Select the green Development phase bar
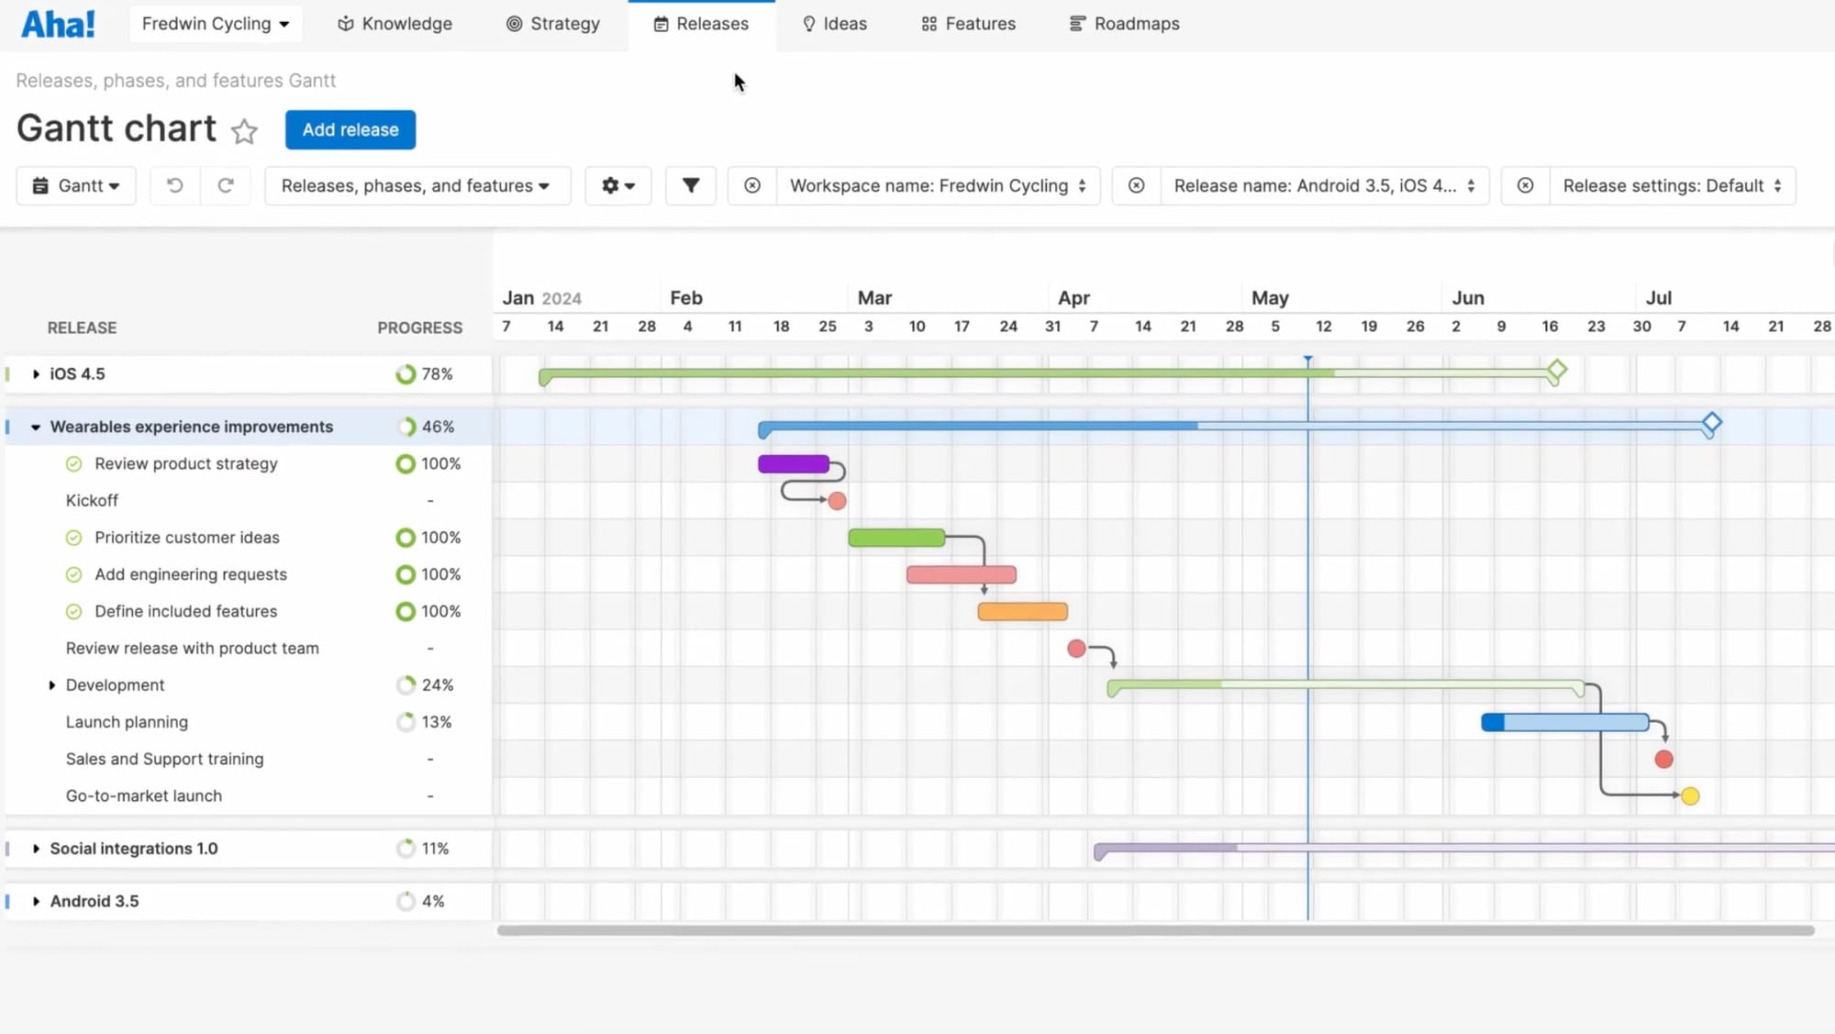The image size is (1835, 1034). 1346,685
